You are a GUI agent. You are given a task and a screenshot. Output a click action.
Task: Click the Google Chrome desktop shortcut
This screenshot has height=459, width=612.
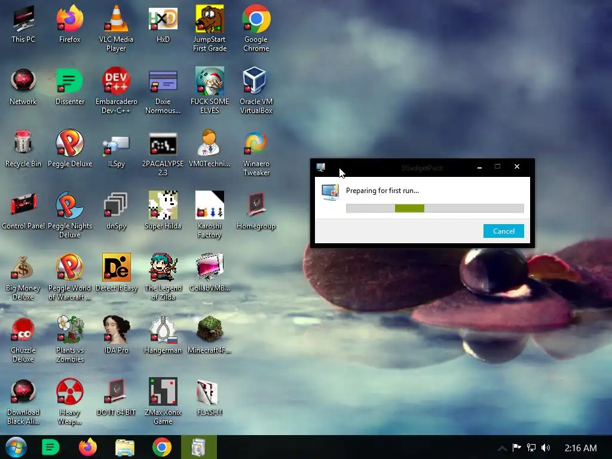click(x=256, y=28)
